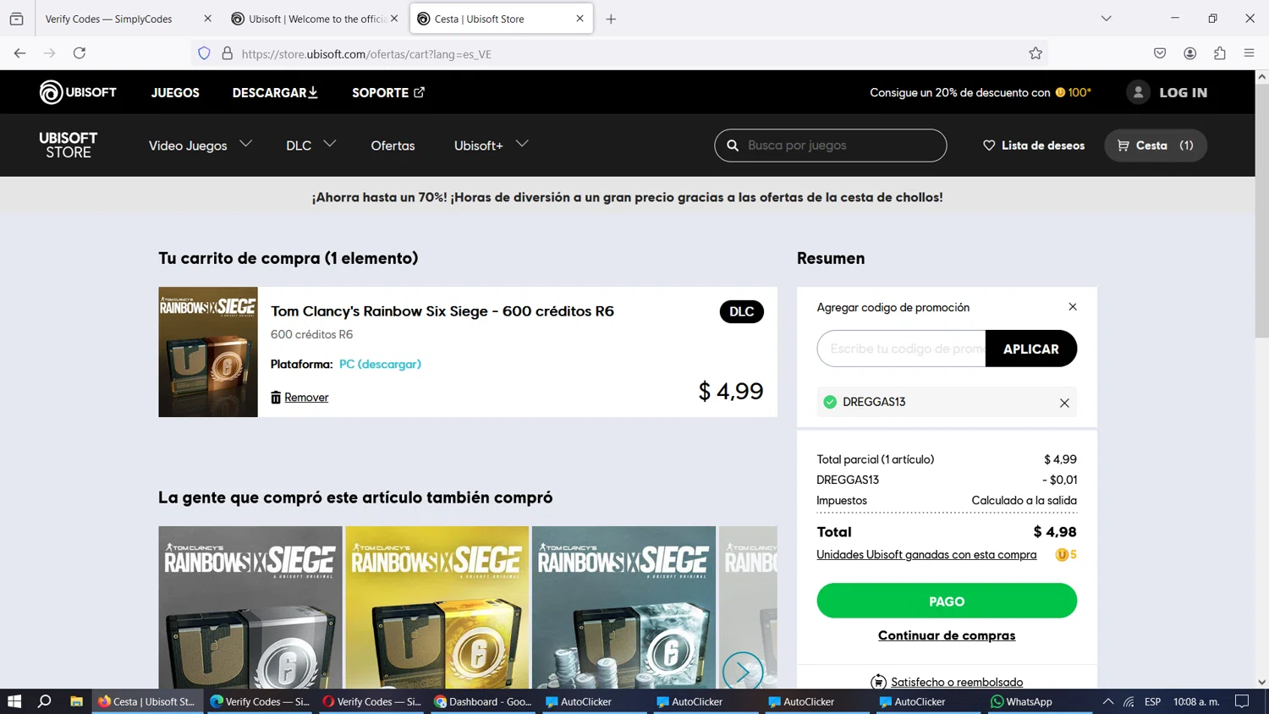The height and width of the screenshot is (714, 1269).
Task: Click the Save to Pocket icon
Action: point(1160,53)
